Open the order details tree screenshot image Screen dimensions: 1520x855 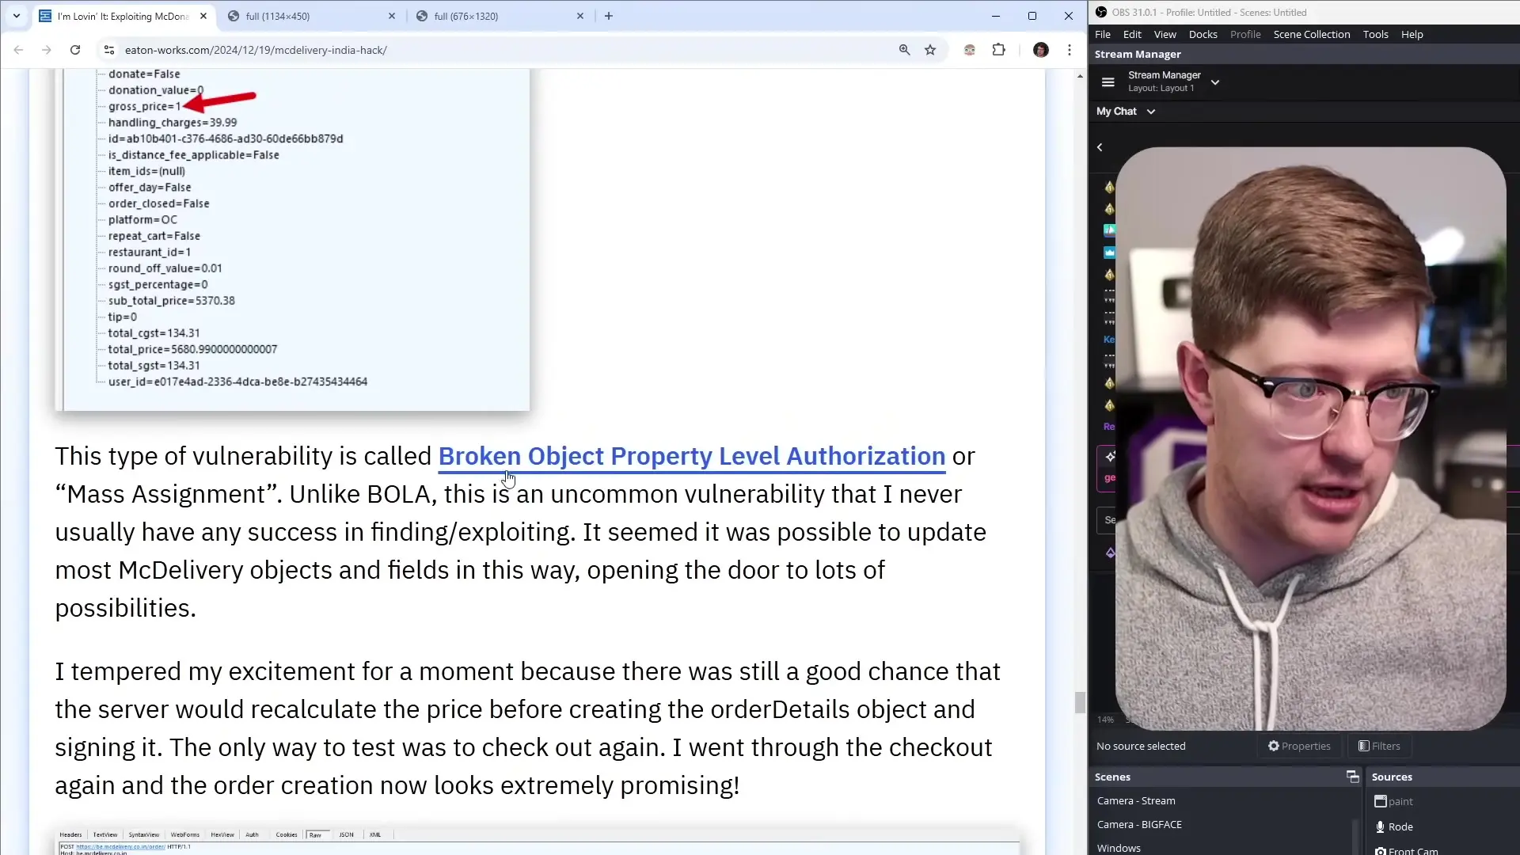pyautogui.click(x=292, y=239)
